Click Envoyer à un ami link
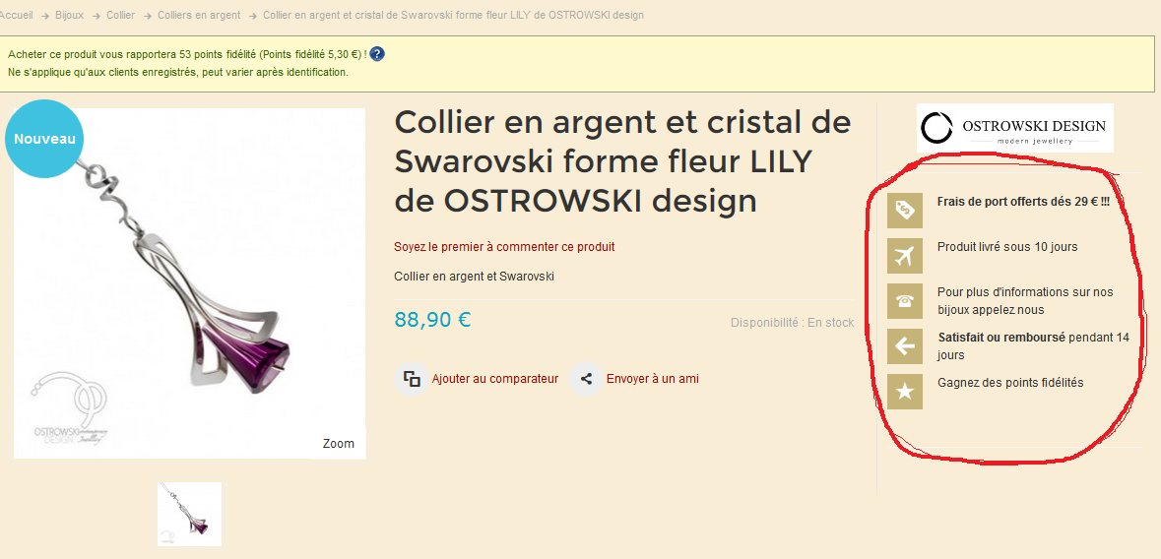 [x=652, y=378]
